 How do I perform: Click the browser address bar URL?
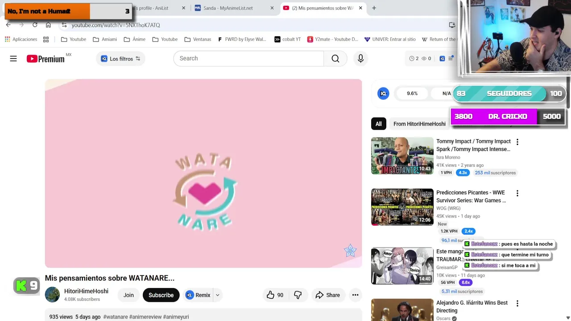[x=116, y=25]
